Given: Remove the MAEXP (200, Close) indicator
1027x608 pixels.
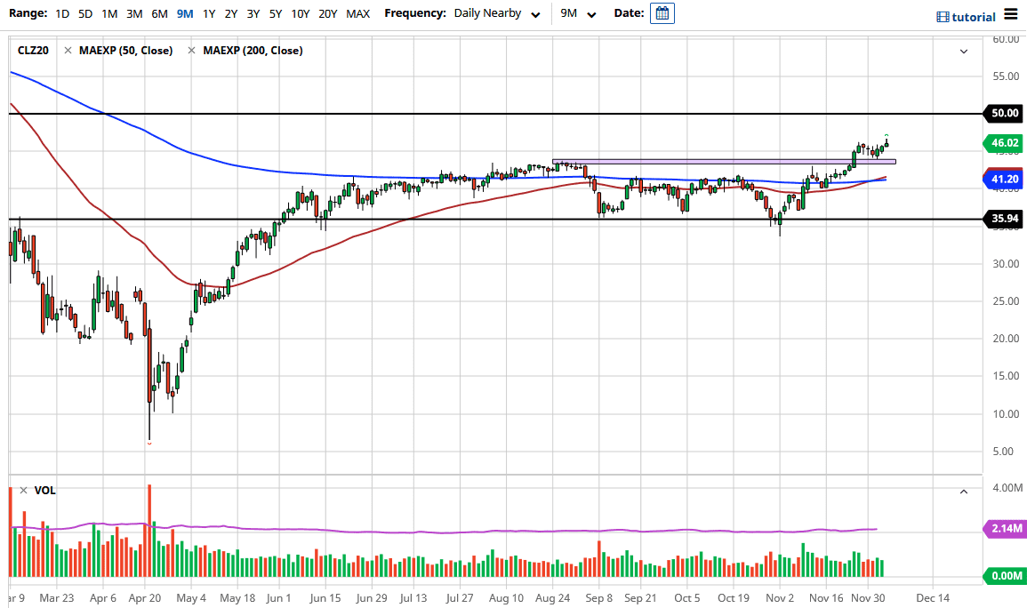Looking at the screenshot, I should (191, 51).
